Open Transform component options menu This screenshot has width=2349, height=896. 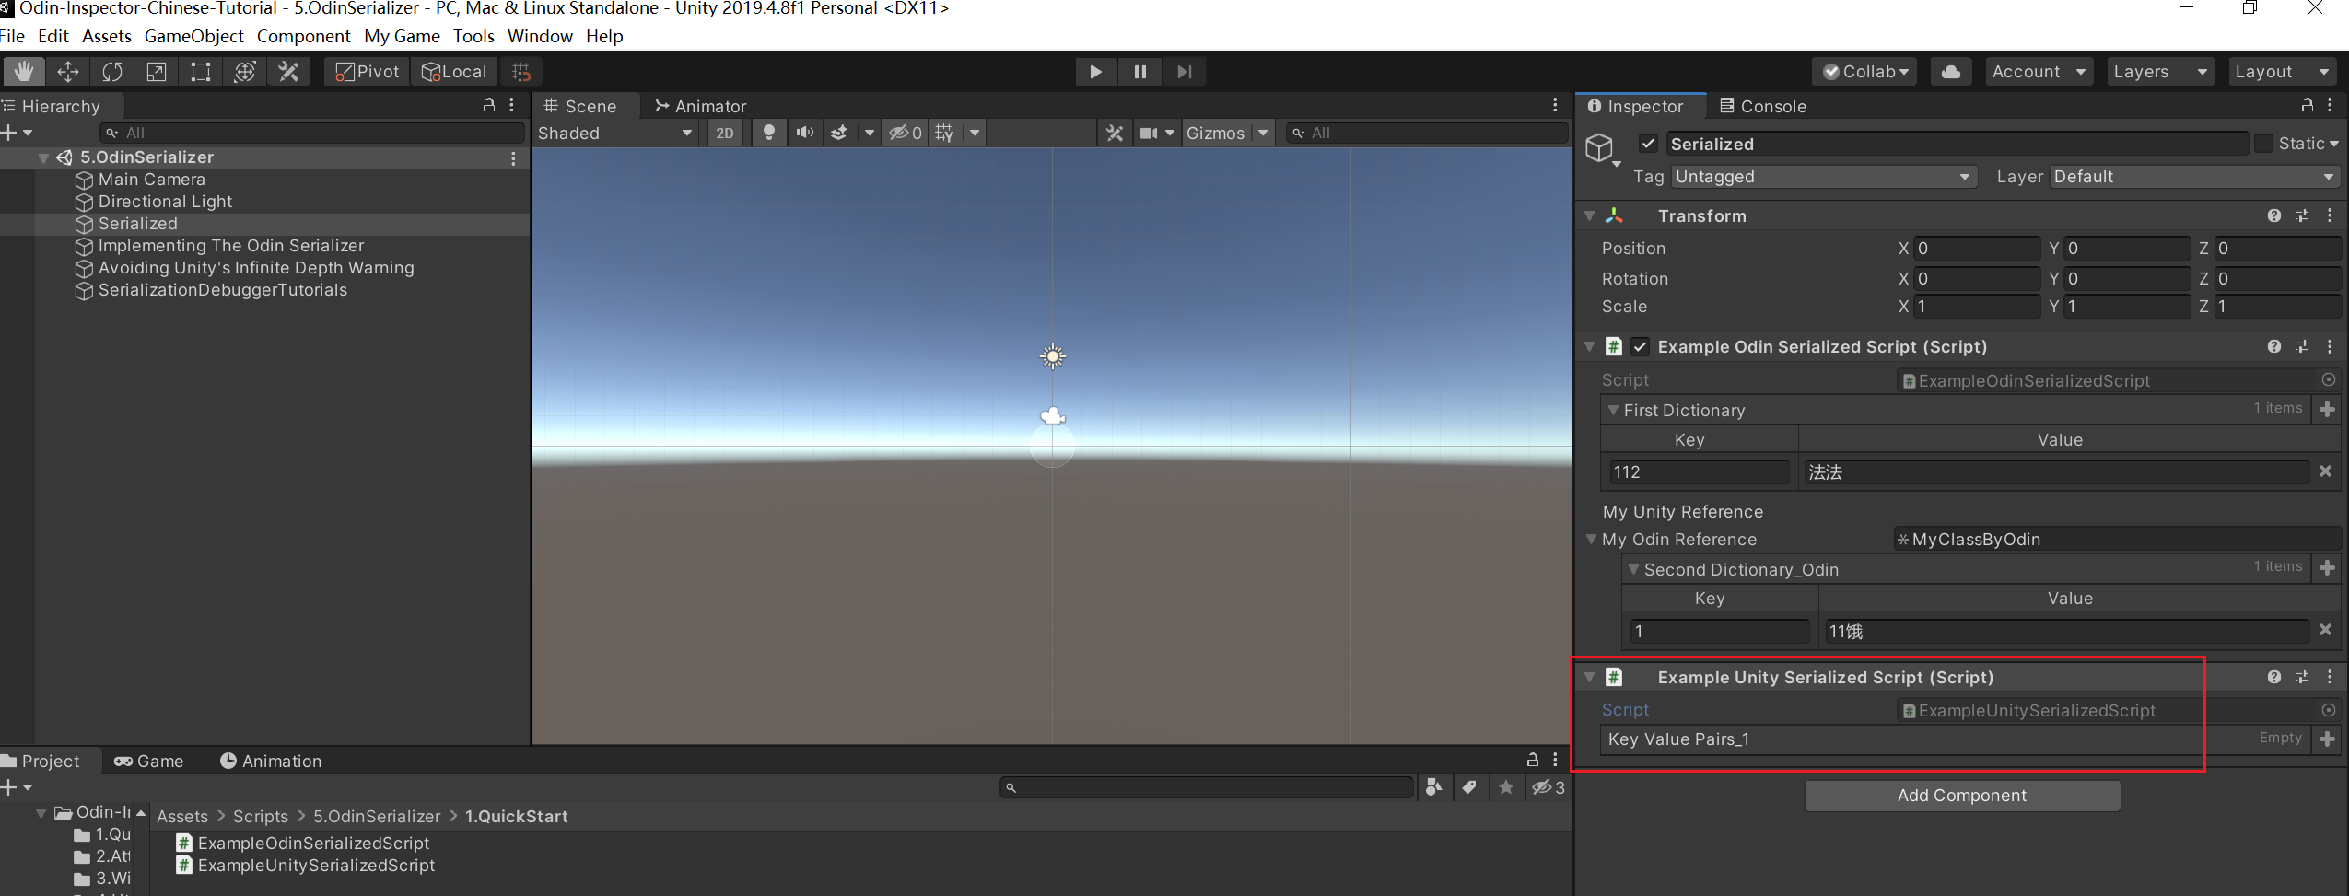click(x=2330, y=215)
